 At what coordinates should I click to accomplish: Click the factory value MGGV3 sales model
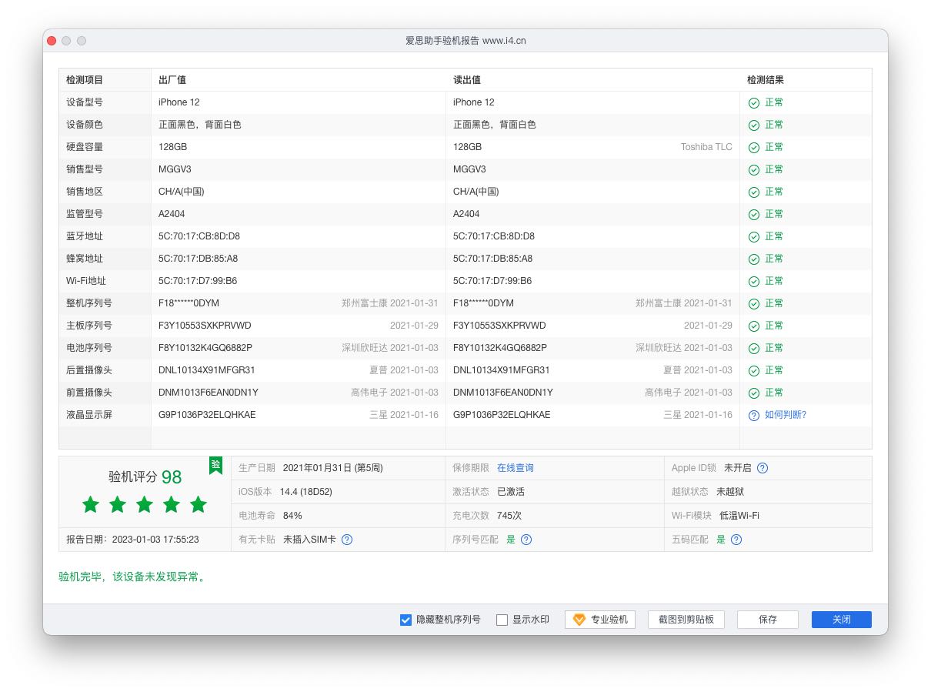tap(175, 169)
